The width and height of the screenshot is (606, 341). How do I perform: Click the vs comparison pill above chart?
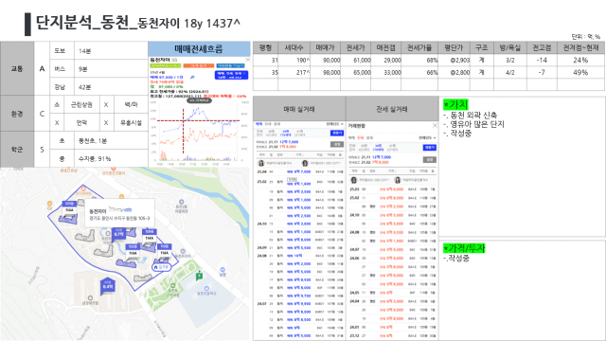[200, 100]
